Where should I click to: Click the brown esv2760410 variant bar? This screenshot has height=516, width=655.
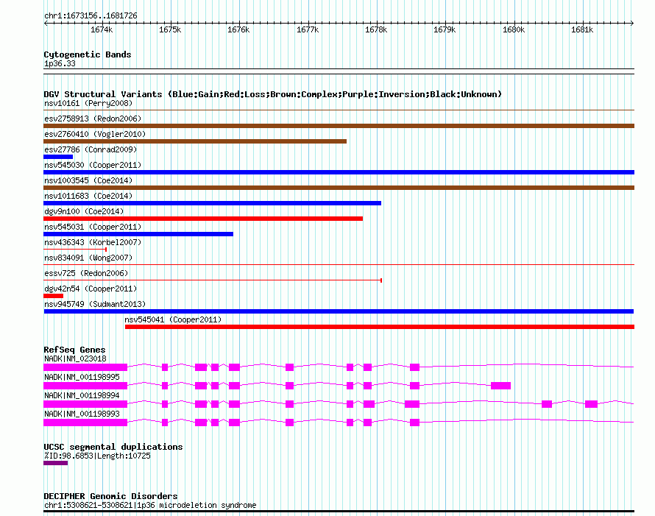click(x=195, y=141)
